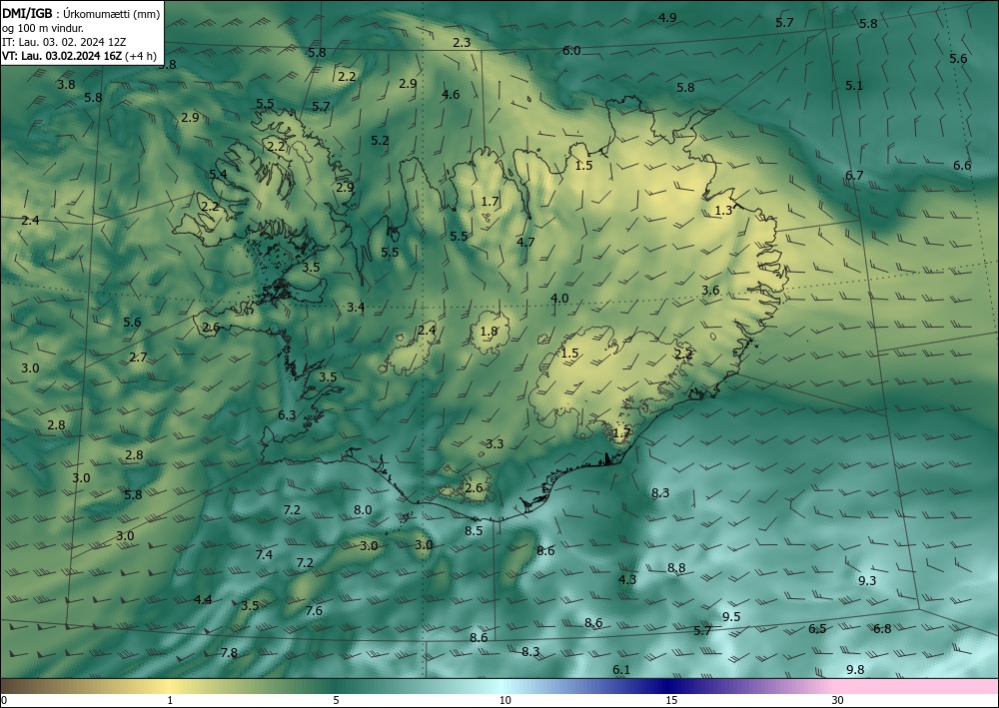Click the legend tick label '0'
Screen dimensions: 999x708
(x=4, y=700)
